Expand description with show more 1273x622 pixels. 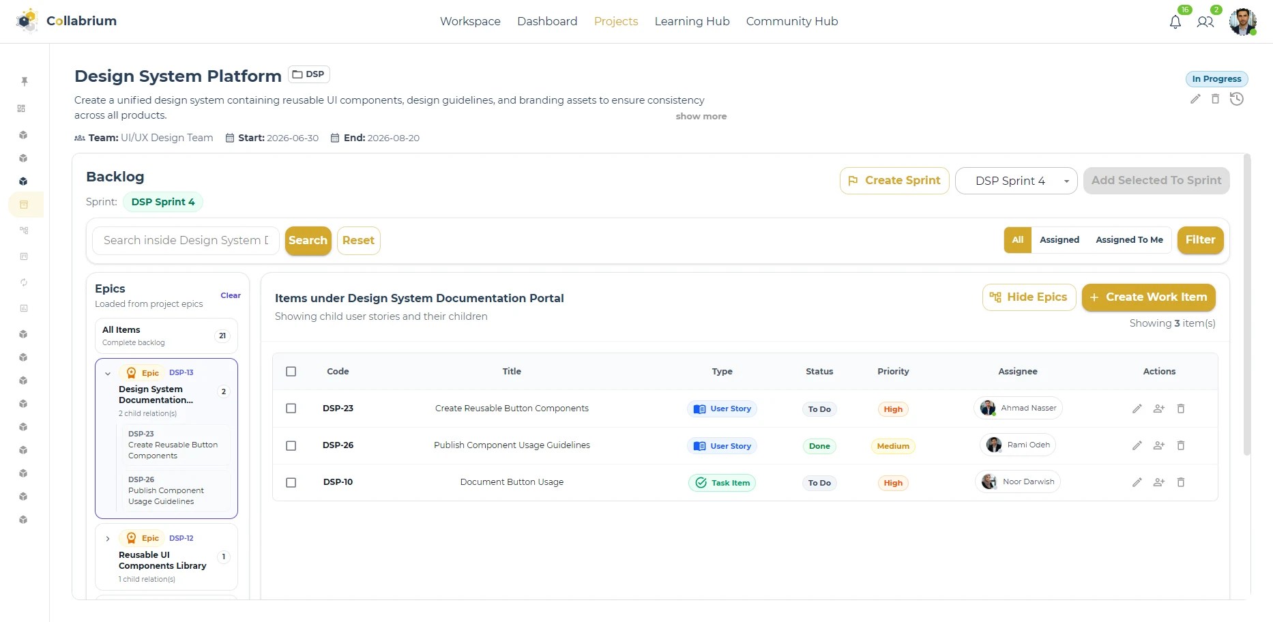701,117
